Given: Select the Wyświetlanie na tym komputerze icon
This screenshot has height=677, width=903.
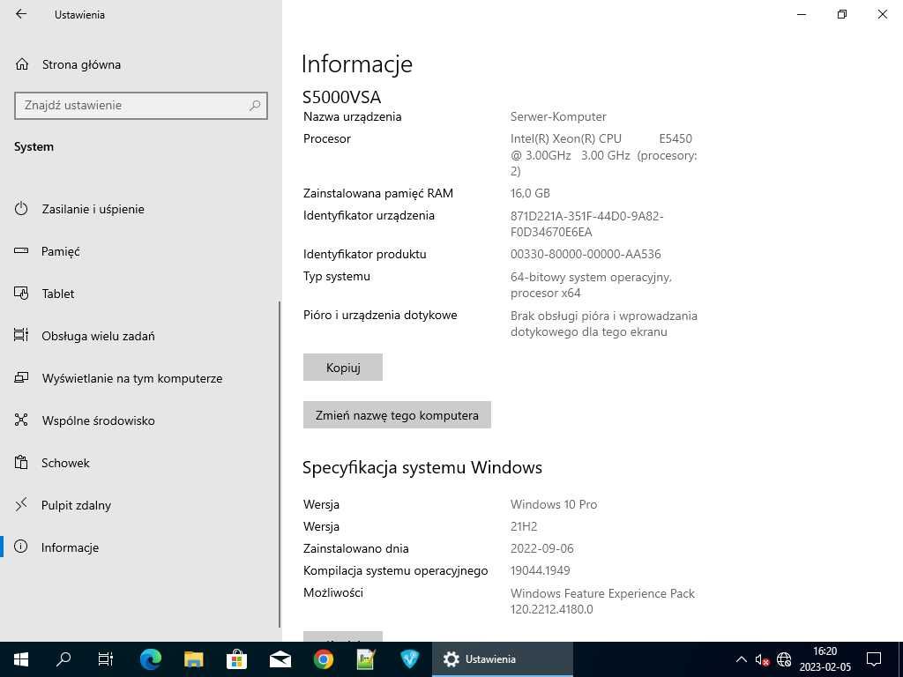Looking at the screenshot, I should 21,378.
